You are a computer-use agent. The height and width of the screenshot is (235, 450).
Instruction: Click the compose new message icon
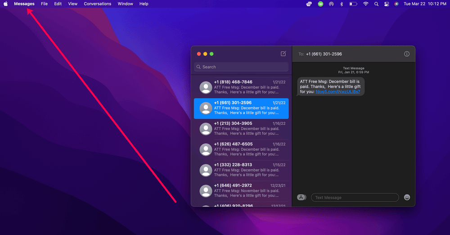(283, 54)
